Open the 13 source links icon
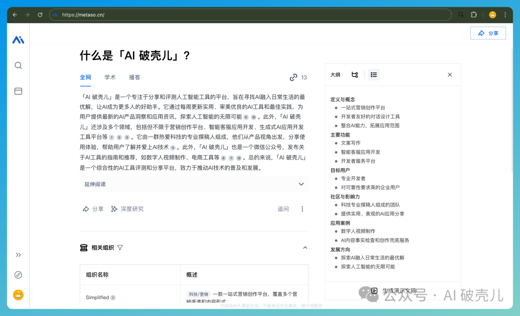520x316 pixels. tap(298, 78)
